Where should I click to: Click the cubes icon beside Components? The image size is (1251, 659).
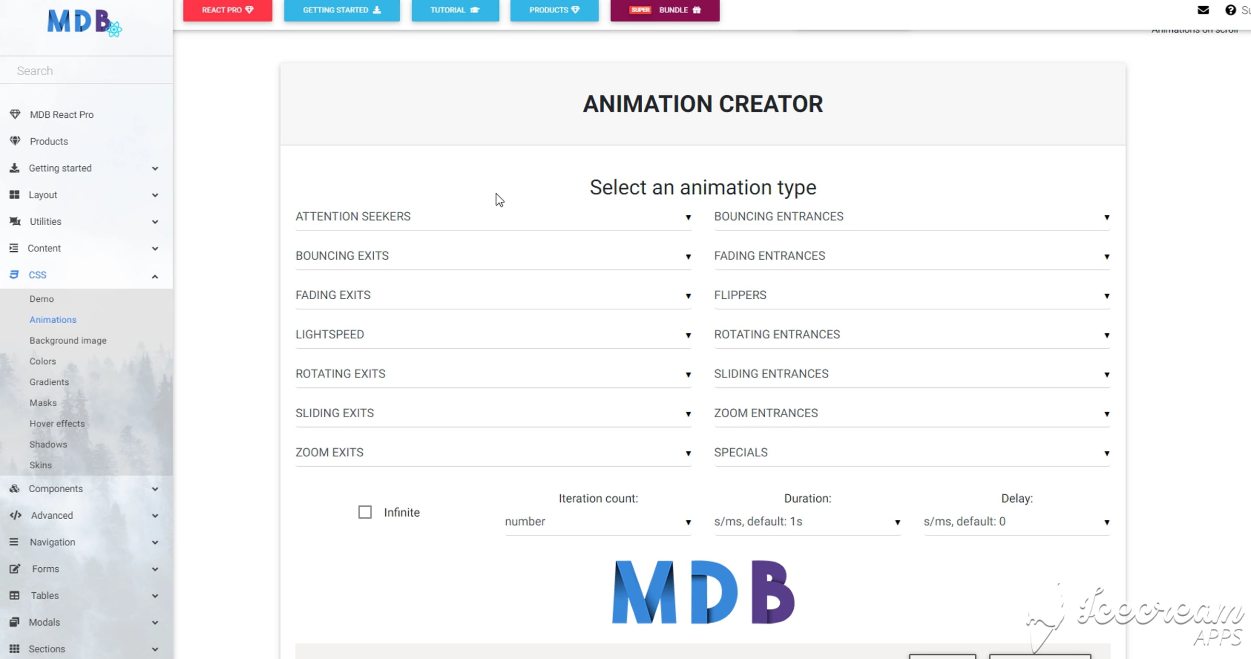click(x=15, y=489)
